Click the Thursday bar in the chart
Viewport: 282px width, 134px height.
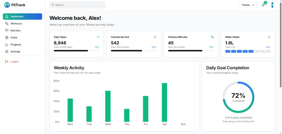click(127, 115)
